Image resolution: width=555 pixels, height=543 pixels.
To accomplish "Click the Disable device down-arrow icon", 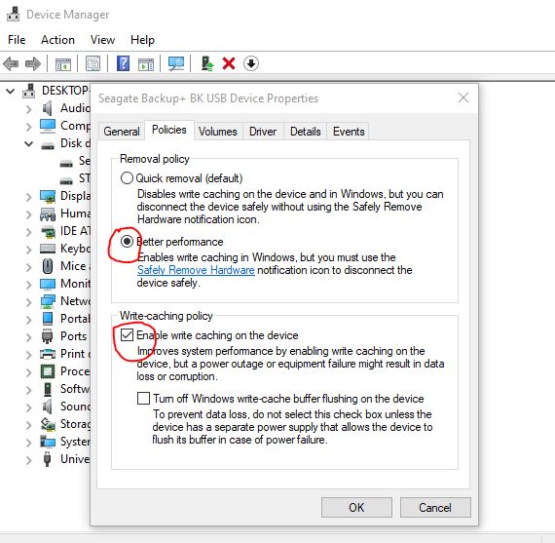I will (x=251, y=63).
